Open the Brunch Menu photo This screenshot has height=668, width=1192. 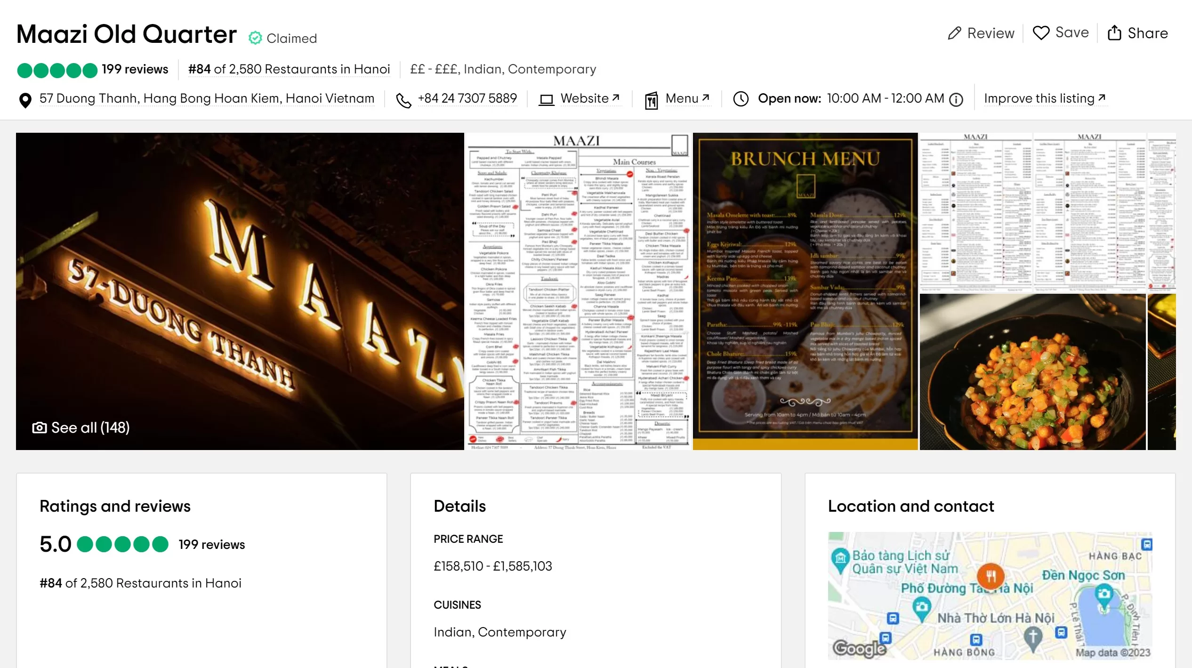(x=805, y=291)
